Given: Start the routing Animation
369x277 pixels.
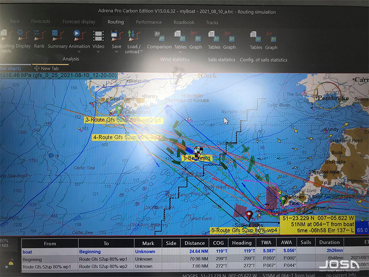Looking at the screenshot, I should tap(79, 36).
